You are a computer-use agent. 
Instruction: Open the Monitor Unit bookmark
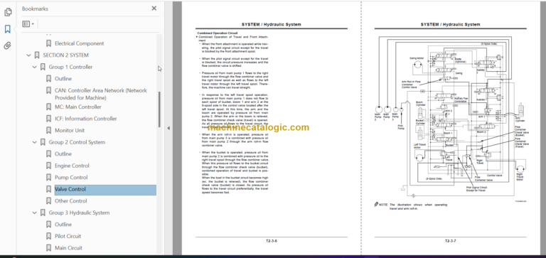coord(70,130)
